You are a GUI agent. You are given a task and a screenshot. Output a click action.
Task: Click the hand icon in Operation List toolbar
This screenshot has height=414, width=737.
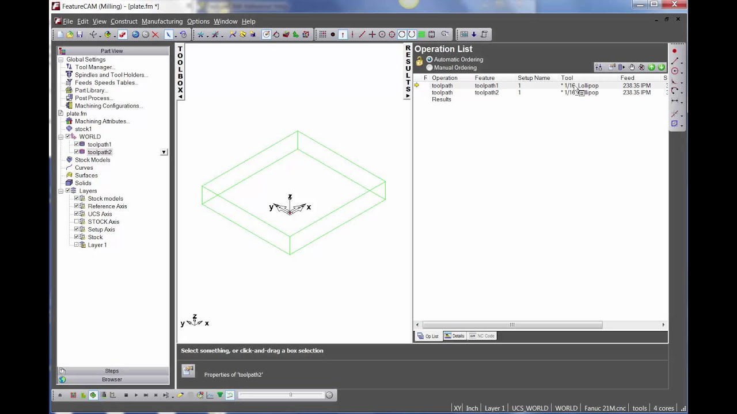coord(632,67)
